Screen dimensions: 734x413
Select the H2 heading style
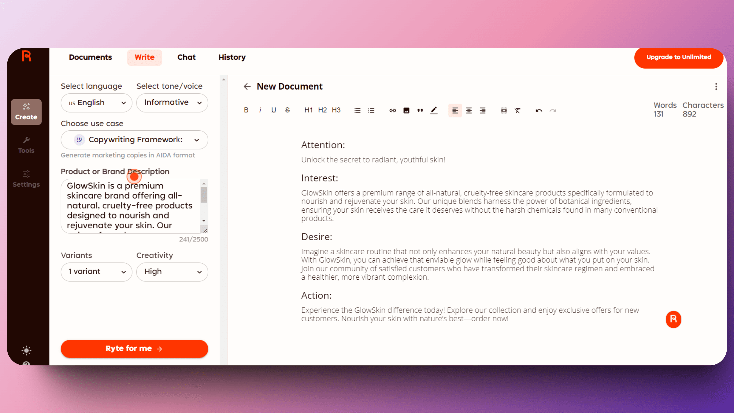(323, 110)
